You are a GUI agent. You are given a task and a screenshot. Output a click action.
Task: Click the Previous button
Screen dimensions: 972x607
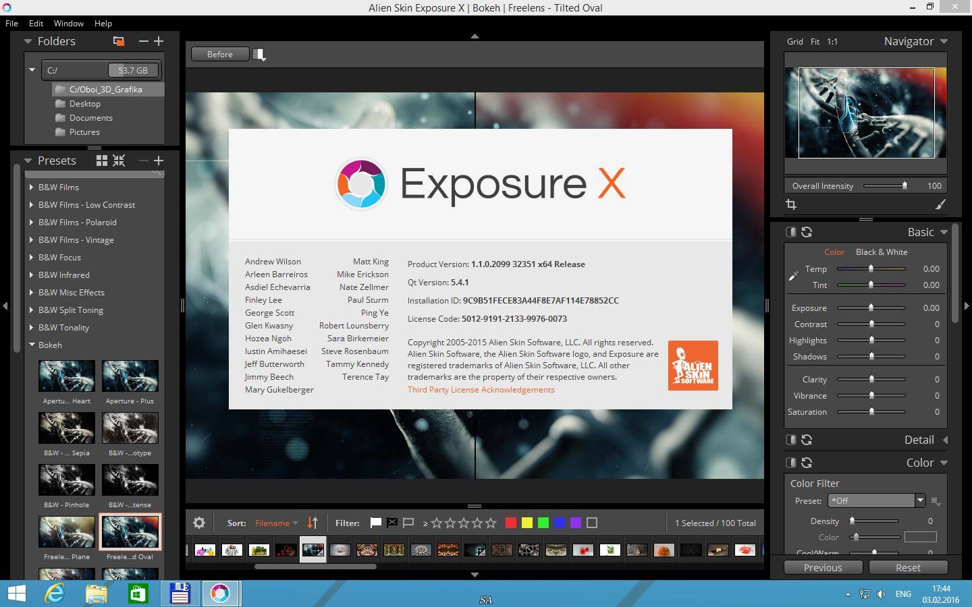pos(823,568)
